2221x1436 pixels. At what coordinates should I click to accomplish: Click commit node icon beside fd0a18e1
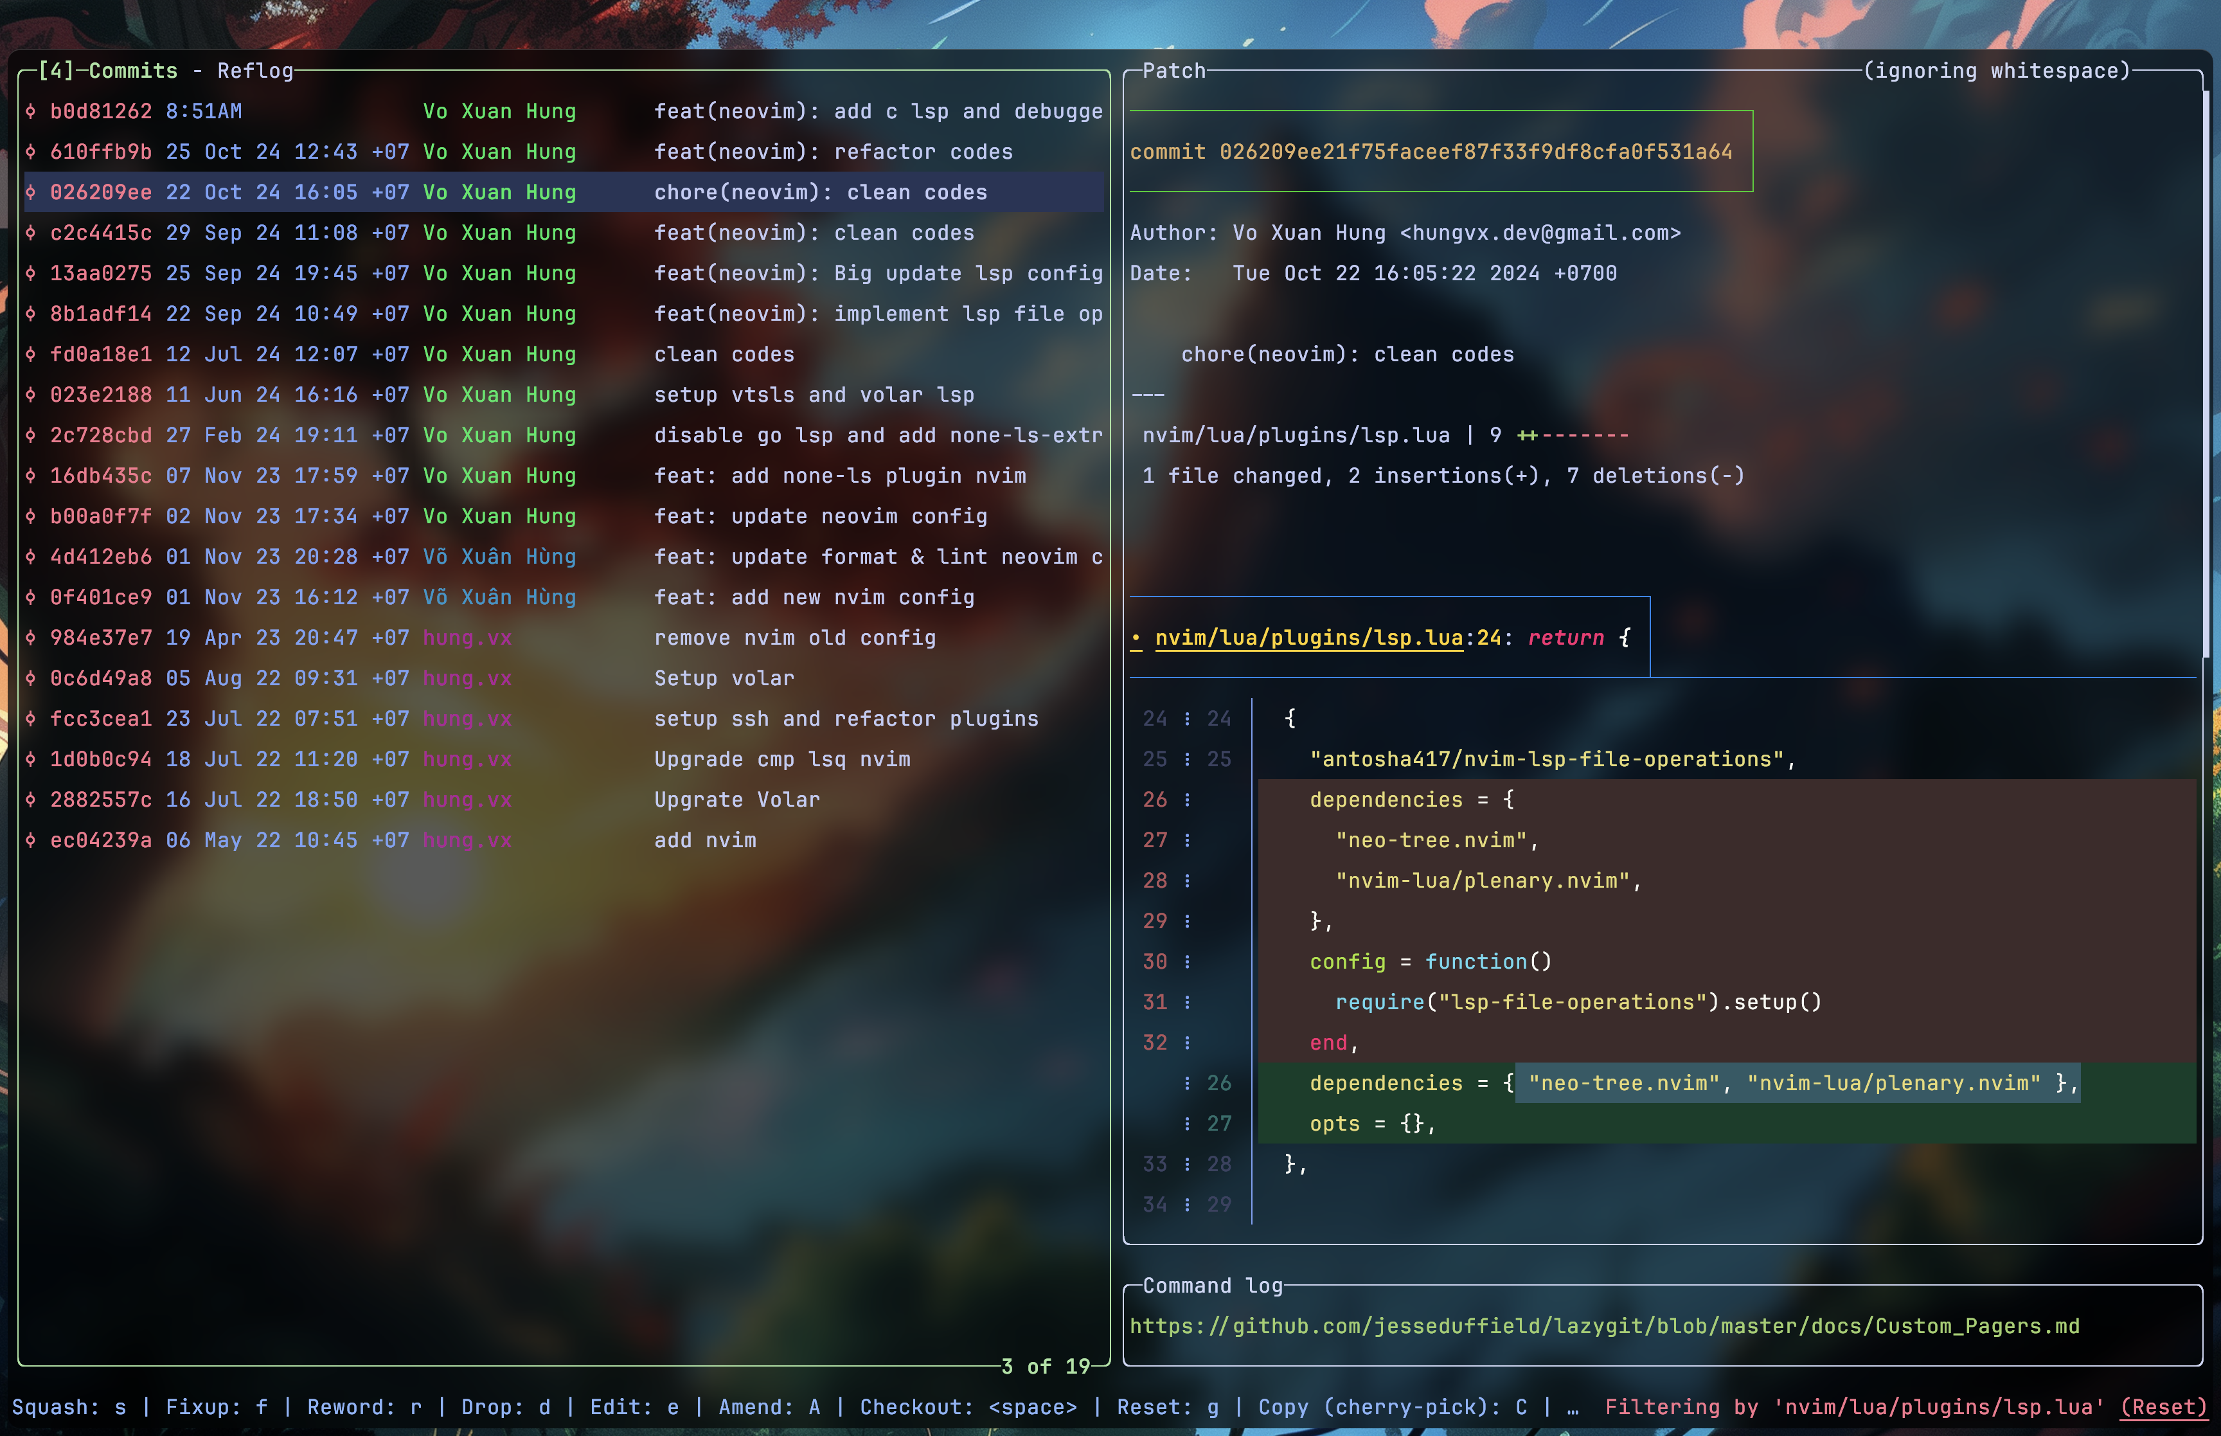[31, 354]
